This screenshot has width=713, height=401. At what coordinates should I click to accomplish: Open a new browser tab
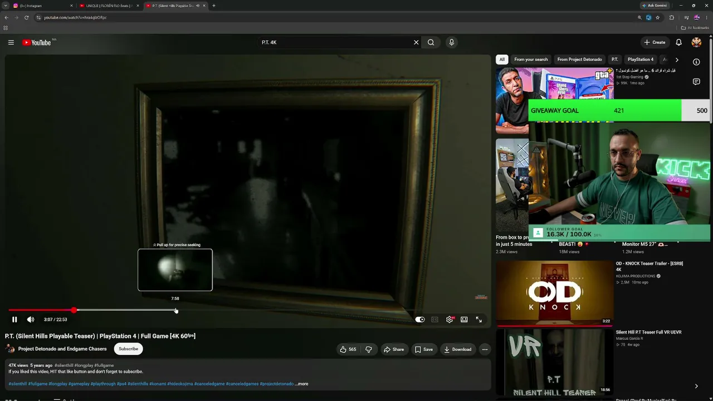(214, 6)
